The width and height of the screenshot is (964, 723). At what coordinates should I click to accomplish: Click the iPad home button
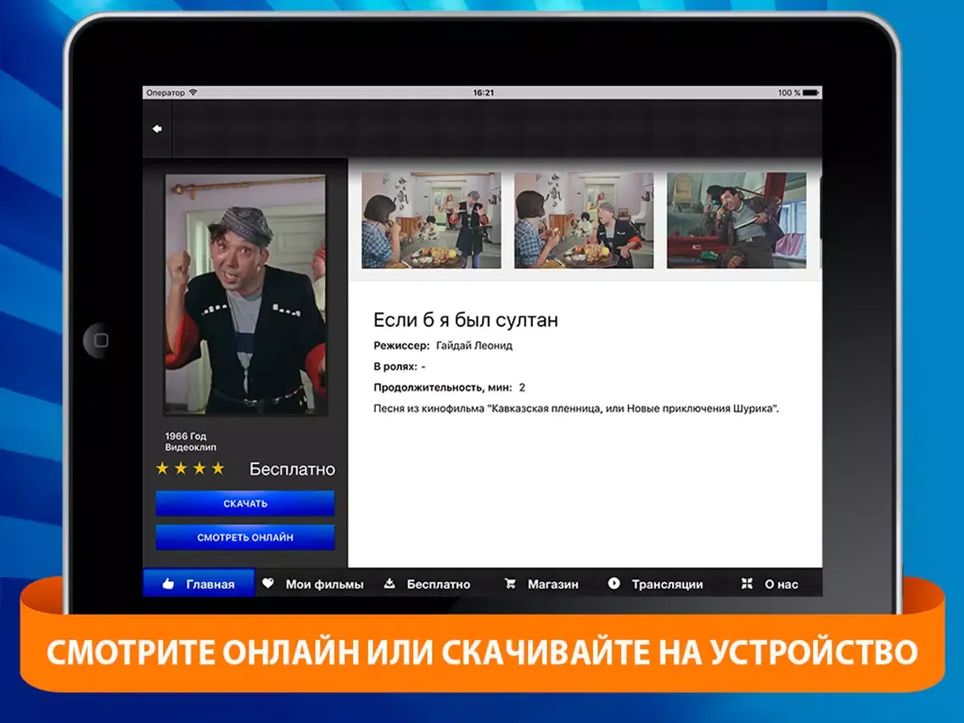(x=100, y=340)
